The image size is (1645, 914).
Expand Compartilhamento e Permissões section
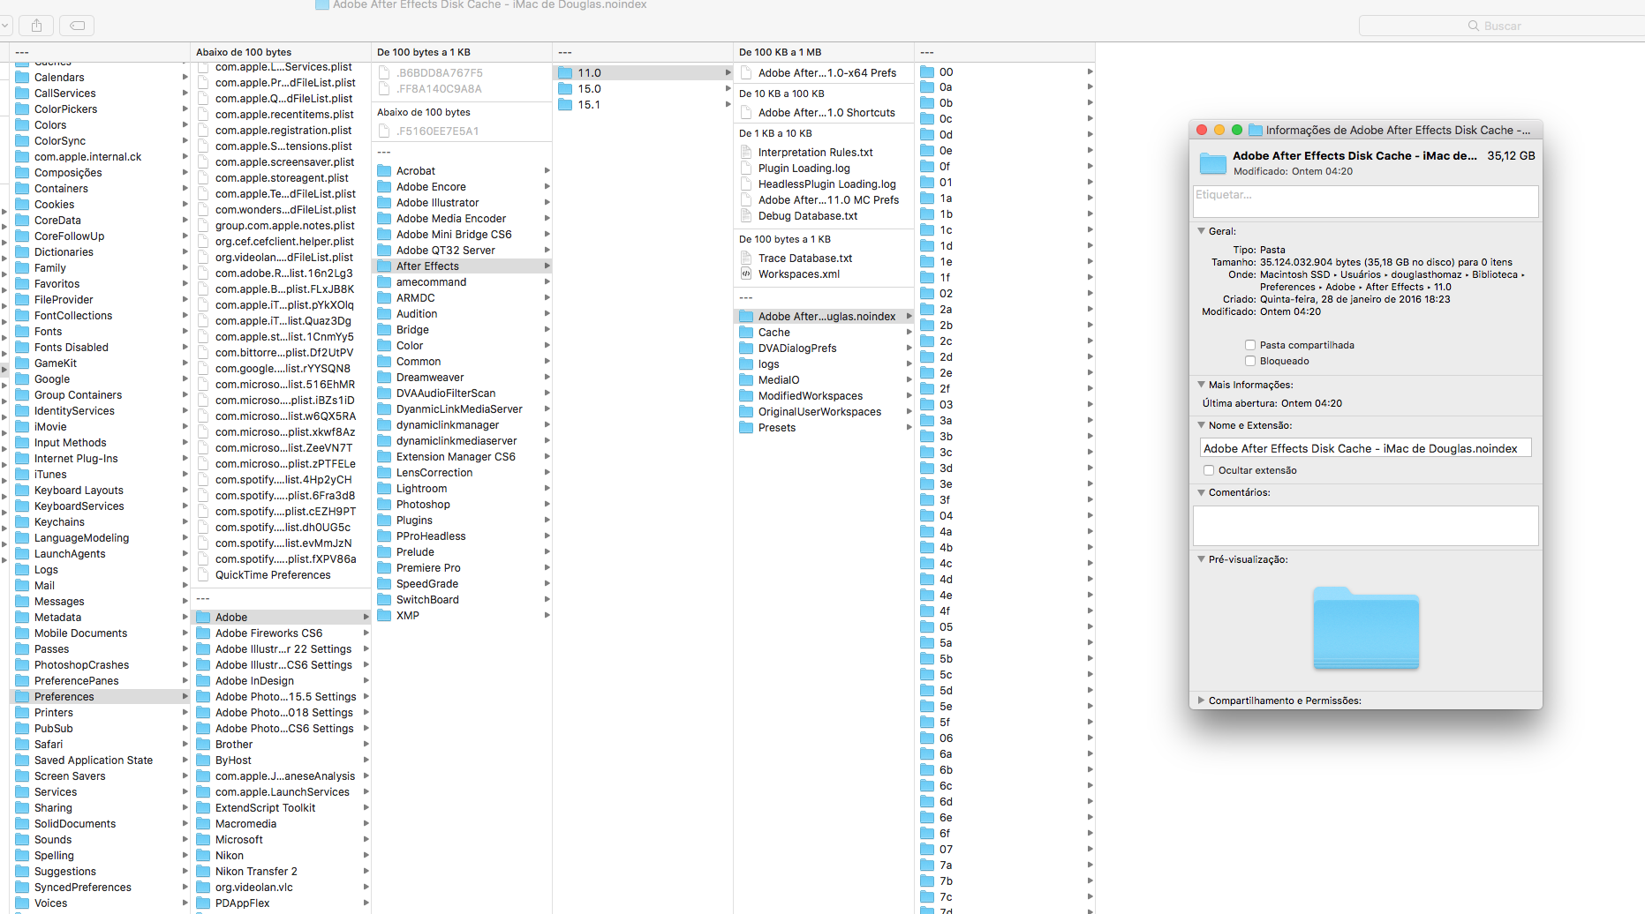click(1202, 700)
